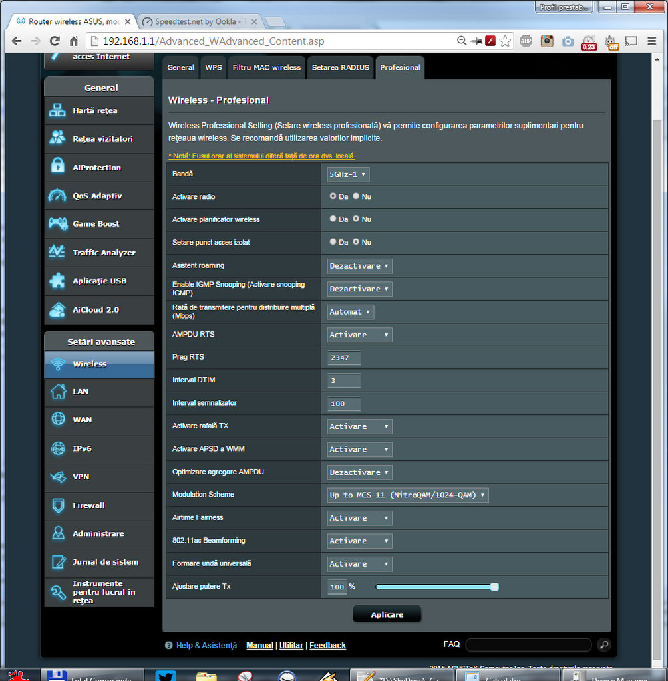Image resolution: width=668 pixels, height=681 pixels.
Task: Click the Traffic Analyzer graph icon
Action: click(58, 253)
